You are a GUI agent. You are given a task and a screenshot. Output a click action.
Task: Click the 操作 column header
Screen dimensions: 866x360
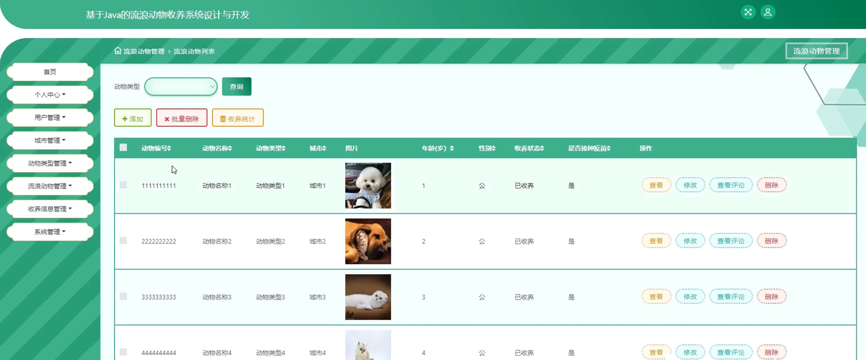click(x=646, y=148)
